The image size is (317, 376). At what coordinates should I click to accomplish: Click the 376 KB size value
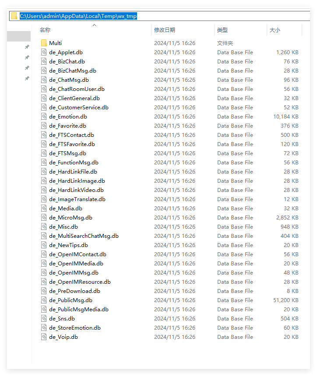289,125
